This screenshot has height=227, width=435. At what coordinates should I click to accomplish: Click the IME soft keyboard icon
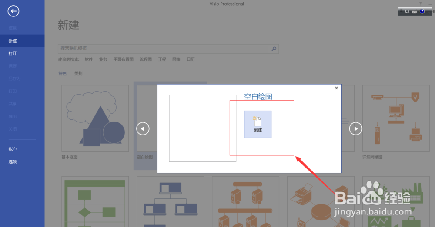point(415,12)
